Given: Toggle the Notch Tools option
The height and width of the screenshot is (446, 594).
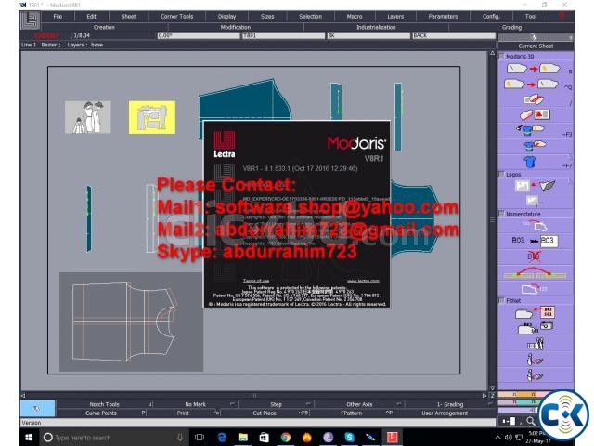Looking at the screenshot, I should (104, 404).
